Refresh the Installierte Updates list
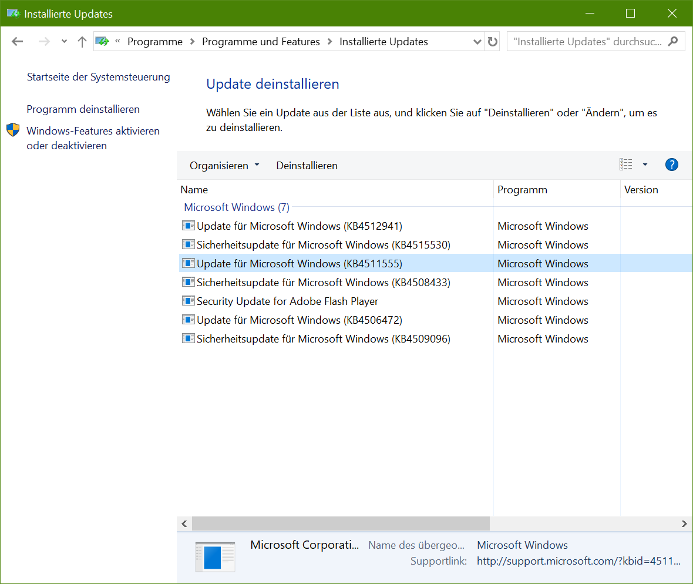This screenshot has width=693, height=584. point(492,42)
